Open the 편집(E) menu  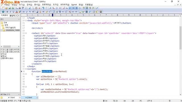14,5
